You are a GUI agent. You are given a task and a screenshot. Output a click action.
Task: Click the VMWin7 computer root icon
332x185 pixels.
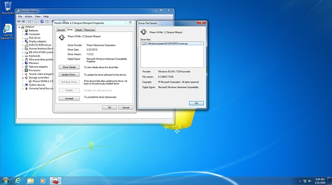pos(23,27)
